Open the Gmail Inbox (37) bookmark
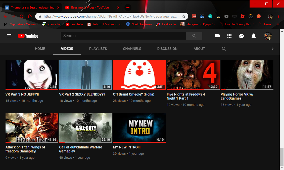The width and height of the screenshot is (284, 170). click(x=104, y=24)
